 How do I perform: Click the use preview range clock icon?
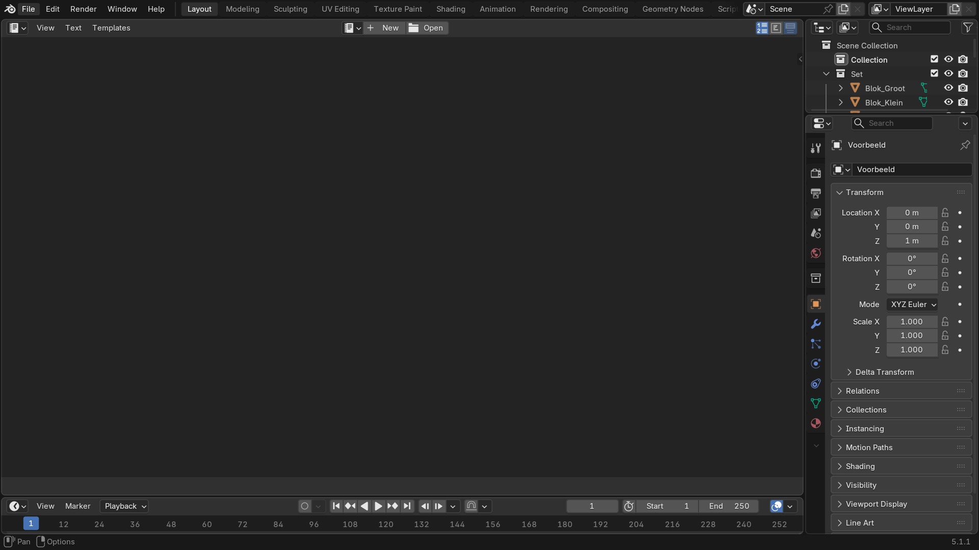(629, 506)
